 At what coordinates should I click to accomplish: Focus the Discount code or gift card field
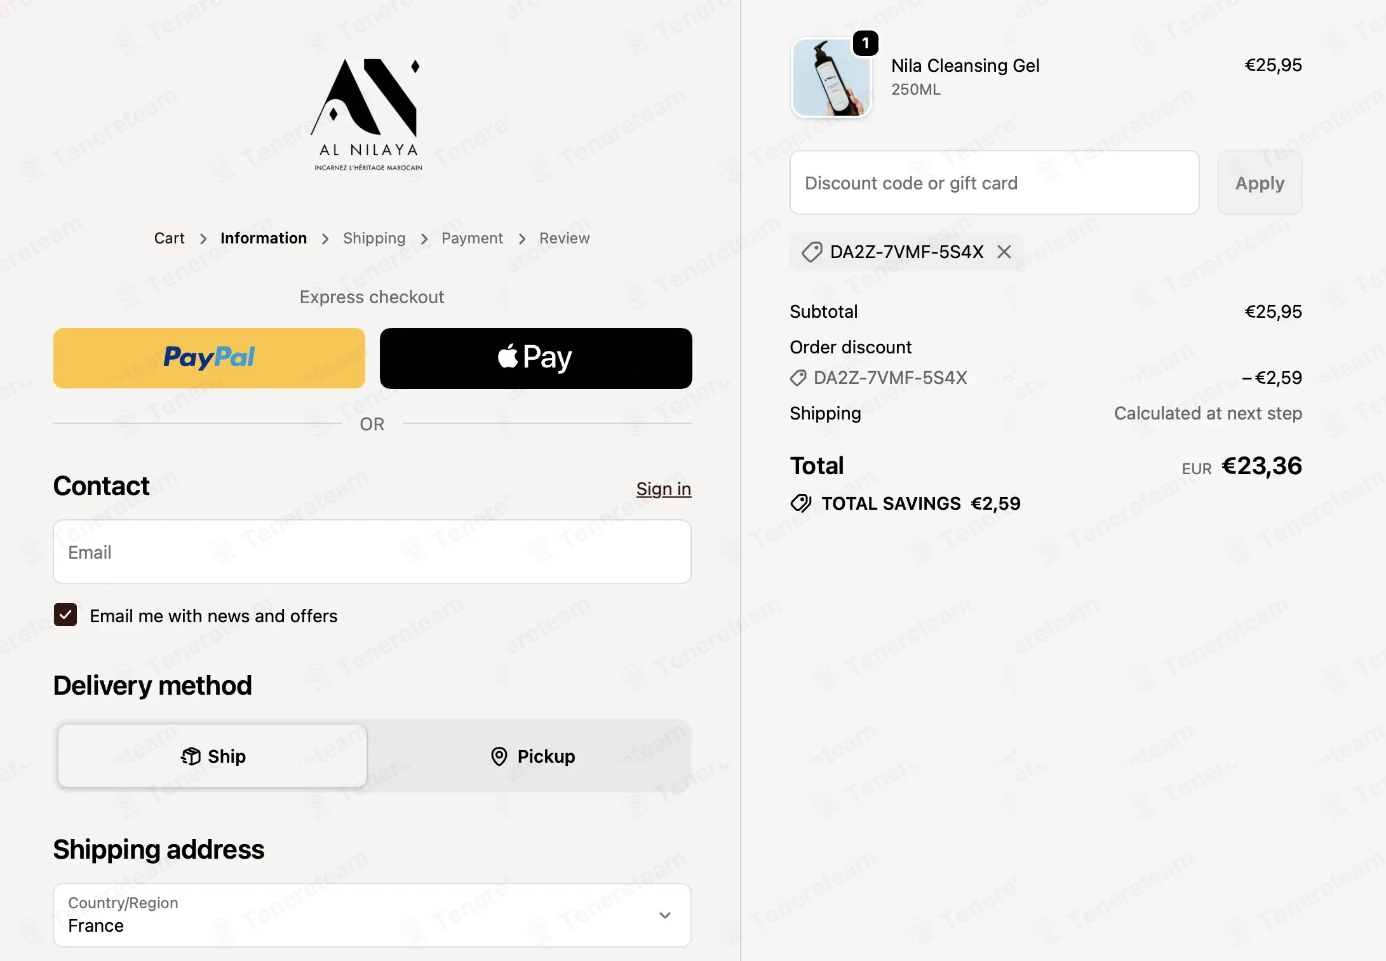pos(994,183)
